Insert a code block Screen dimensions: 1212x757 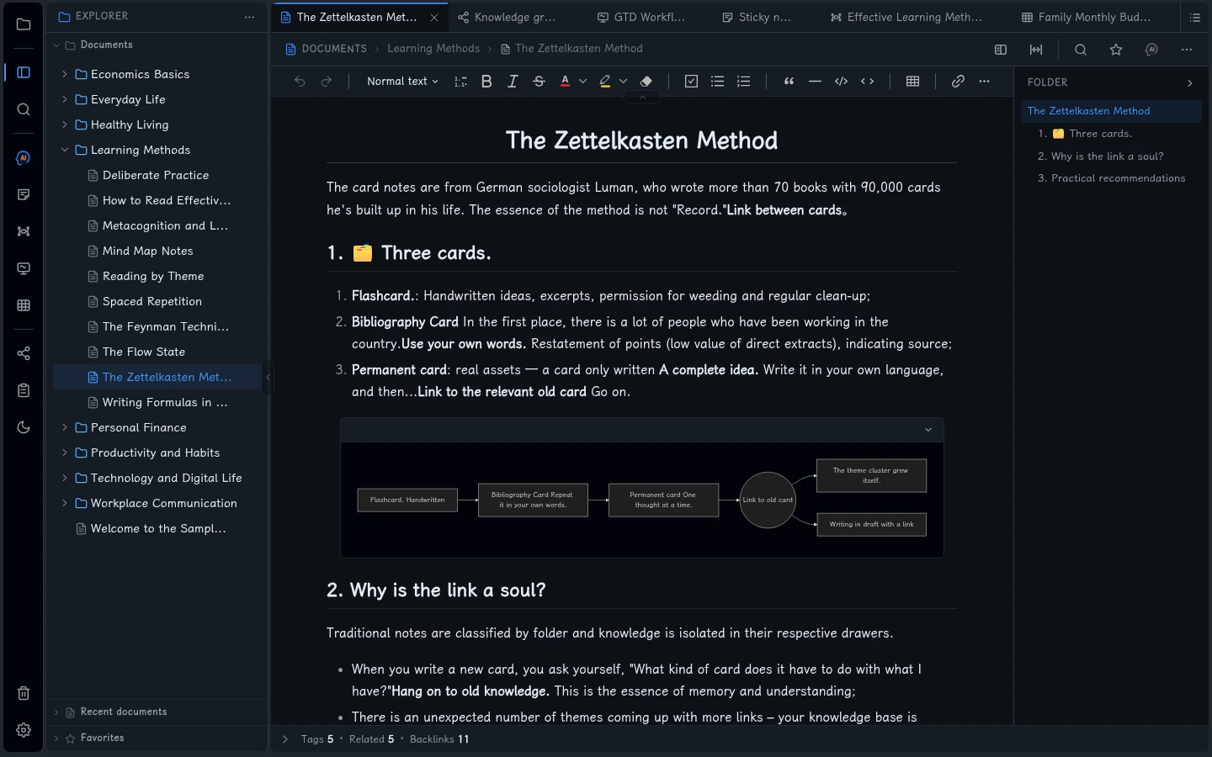(841, 82)
